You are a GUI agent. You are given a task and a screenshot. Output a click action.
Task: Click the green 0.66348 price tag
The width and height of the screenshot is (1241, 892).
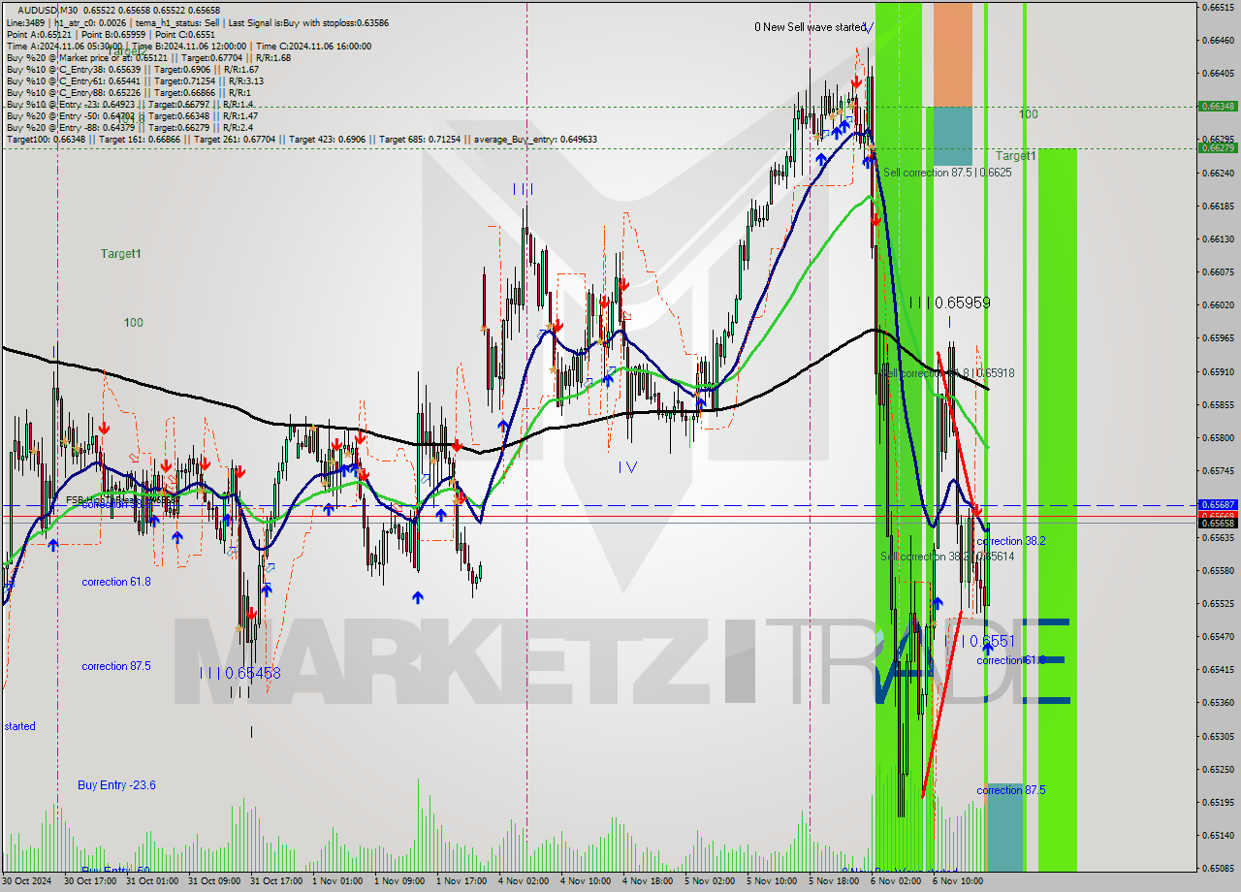[x=1218, y=106]
